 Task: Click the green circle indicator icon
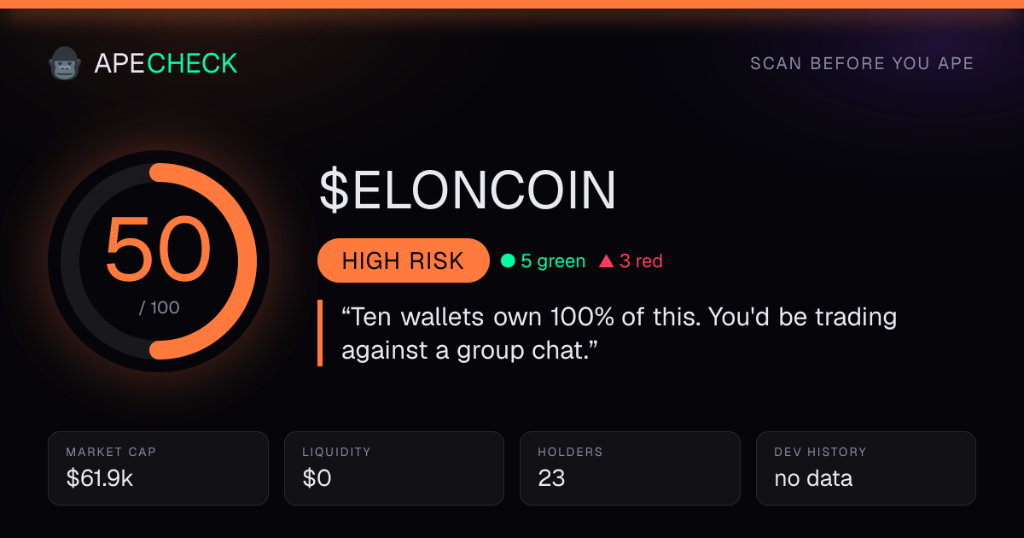(508, 261)
